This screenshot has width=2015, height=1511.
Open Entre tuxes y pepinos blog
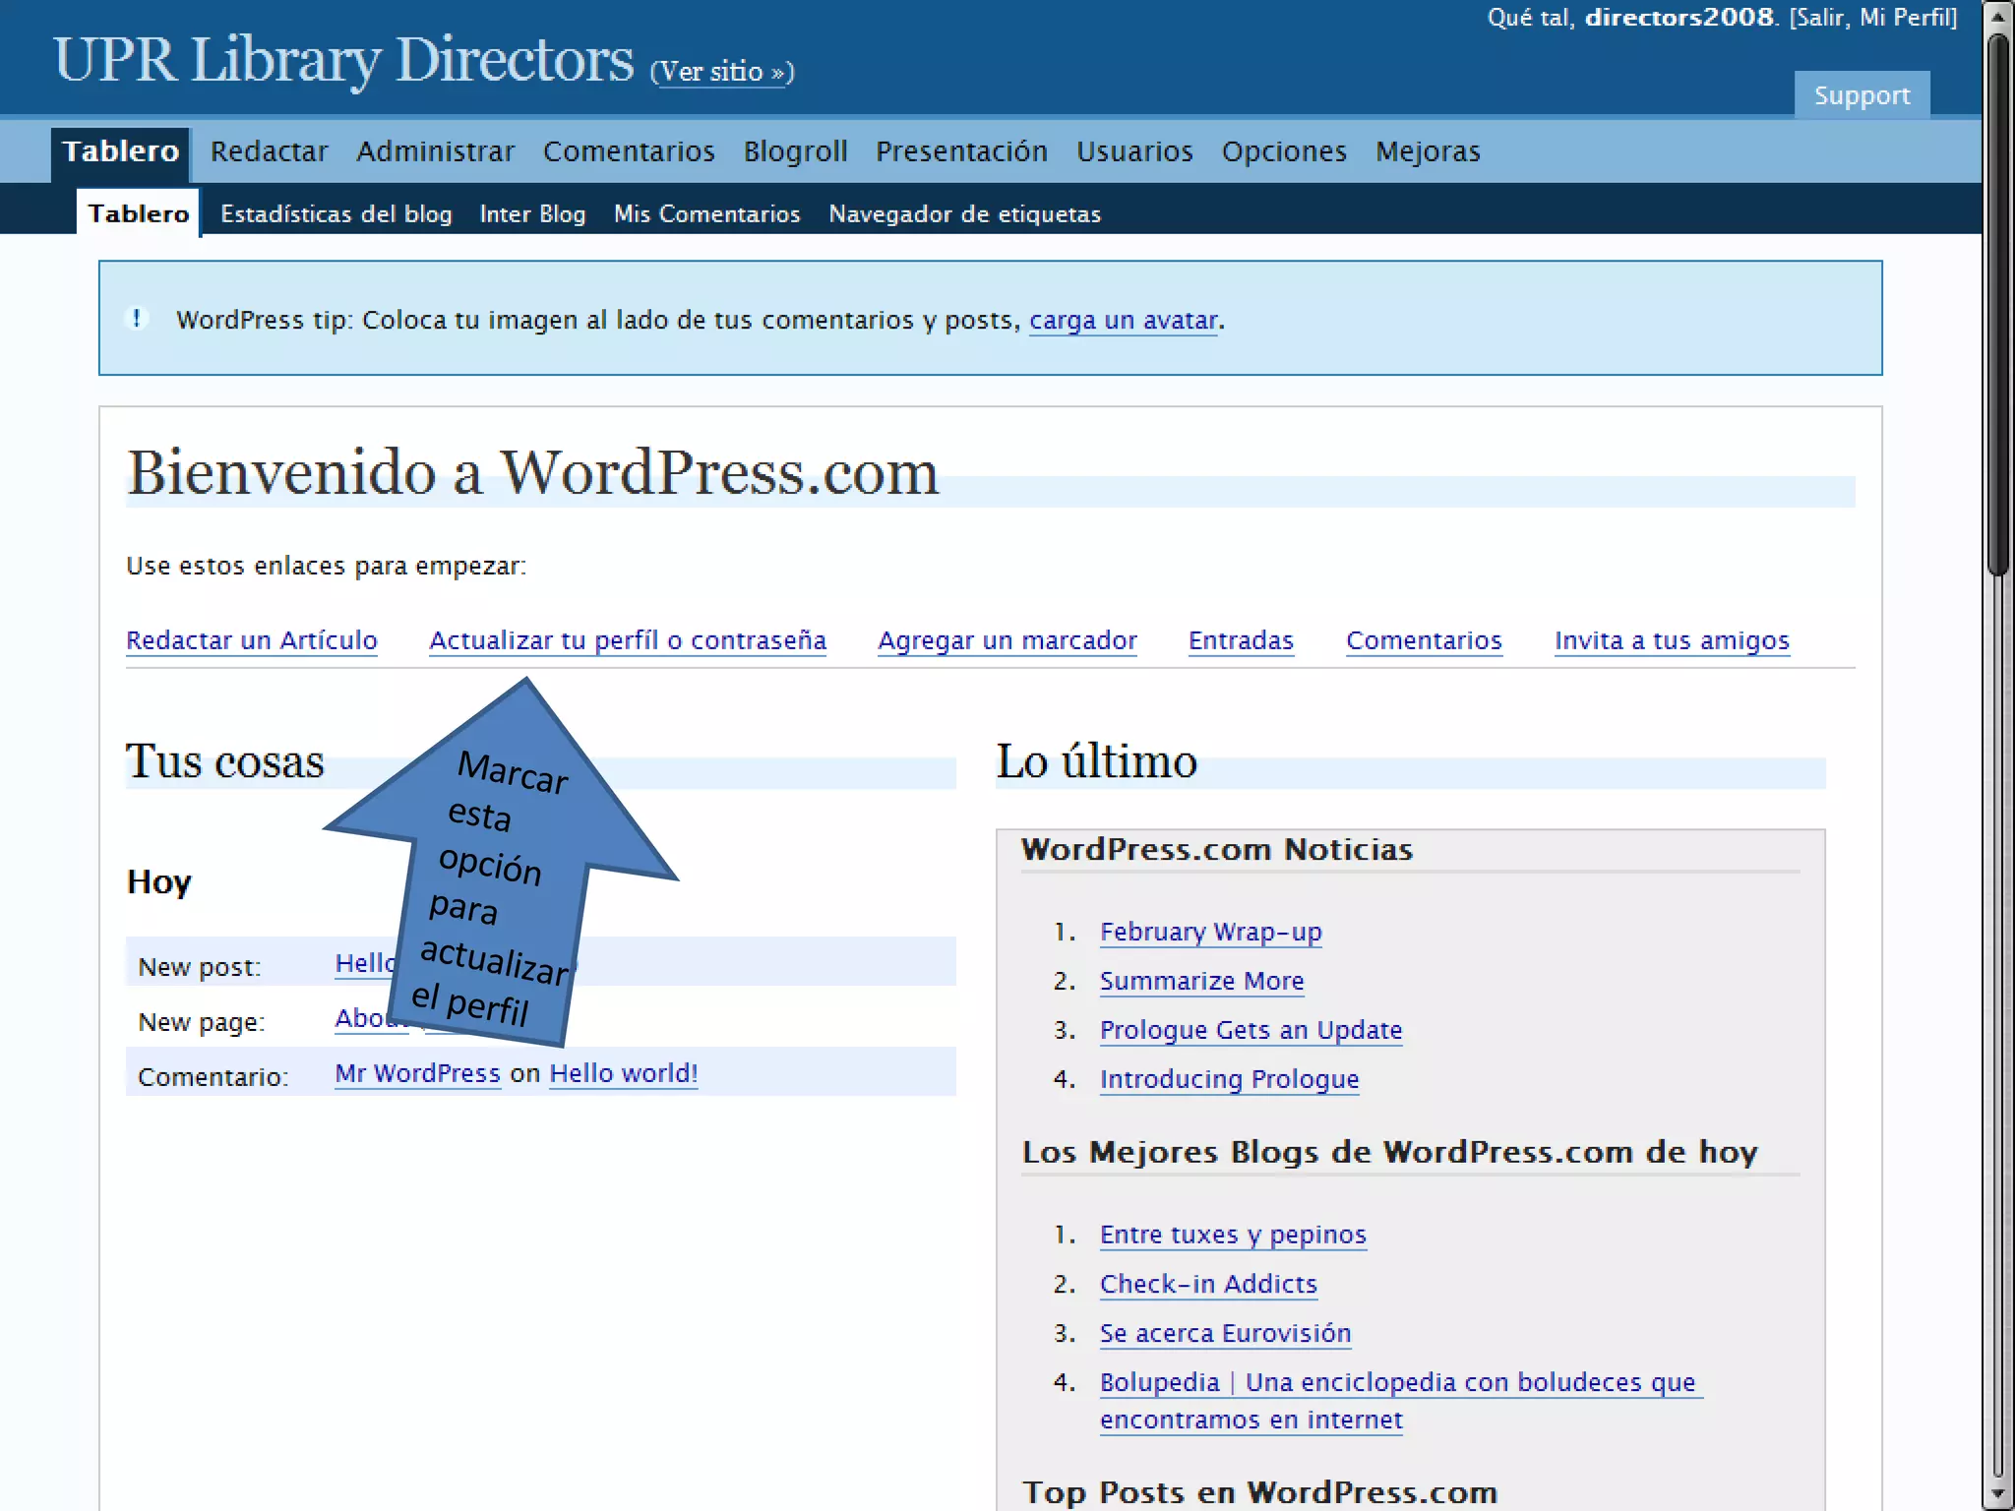(1233, 1235)
